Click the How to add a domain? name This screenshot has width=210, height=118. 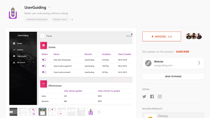tap(62, 72)
